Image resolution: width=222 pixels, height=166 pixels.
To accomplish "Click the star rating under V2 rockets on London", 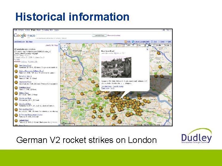I will tap(17, 61).
